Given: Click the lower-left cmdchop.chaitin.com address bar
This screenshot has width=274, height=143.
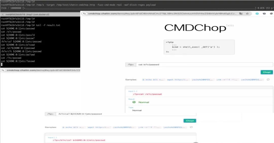Looking at the screenshot, I should click(43, 70).
